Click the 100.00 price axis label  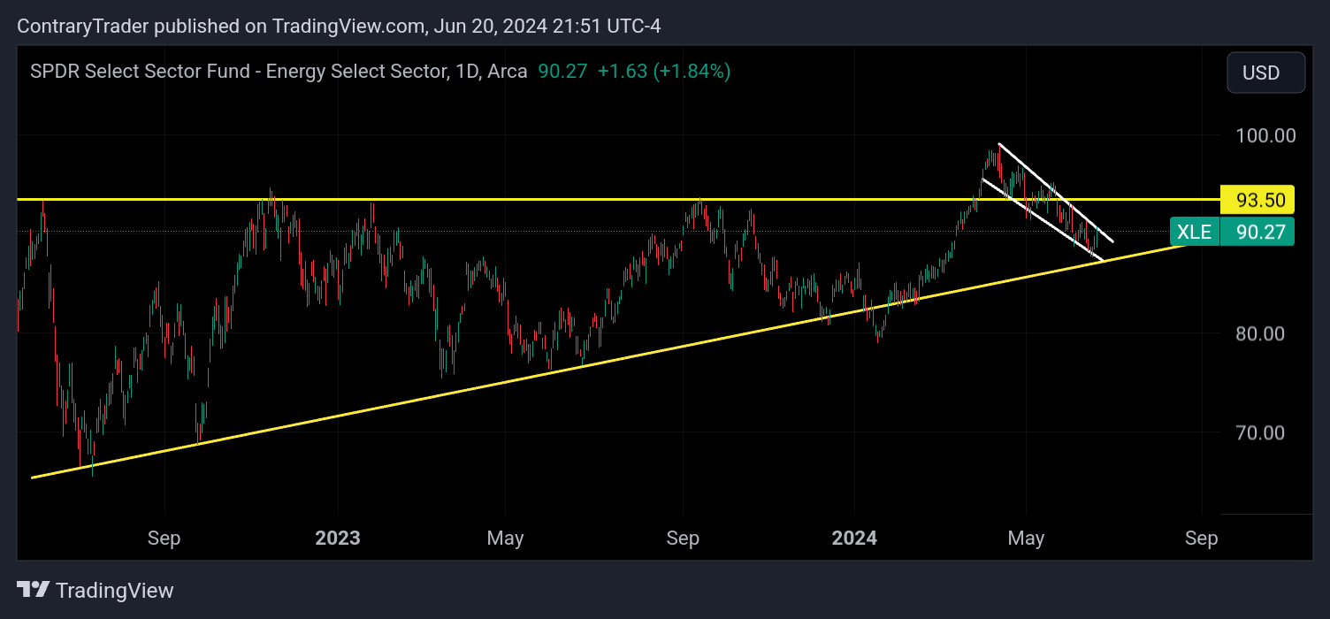pos(1266,135)
